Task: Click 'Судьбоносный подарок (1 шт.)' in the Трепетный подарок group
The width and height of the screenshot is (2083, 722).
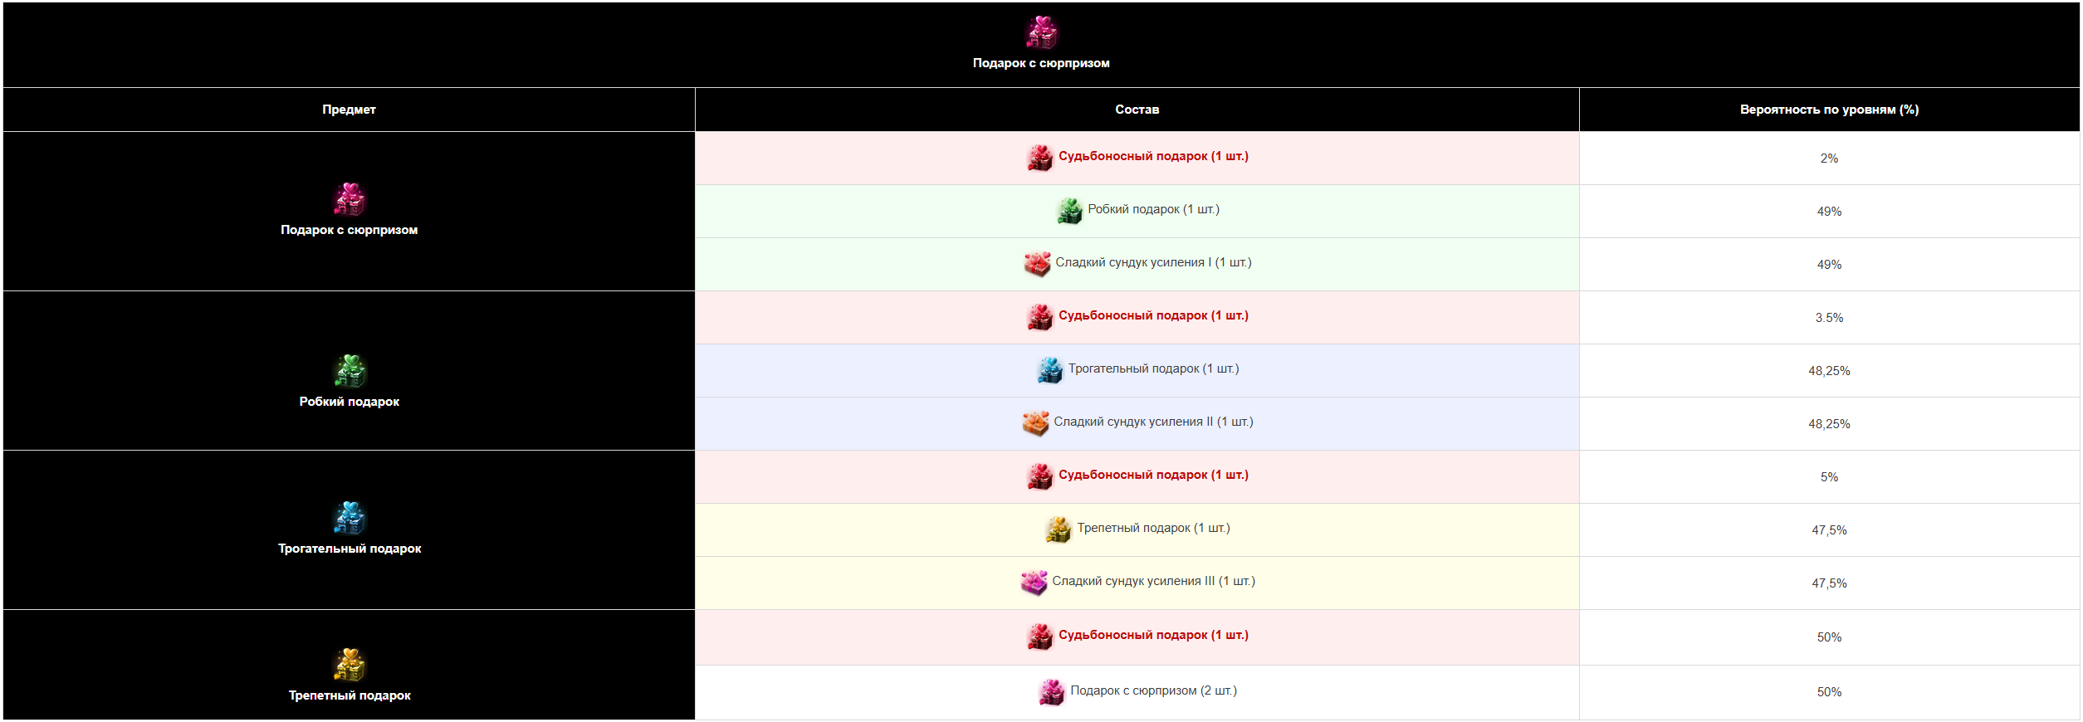Action: (x=1153, y=635)
